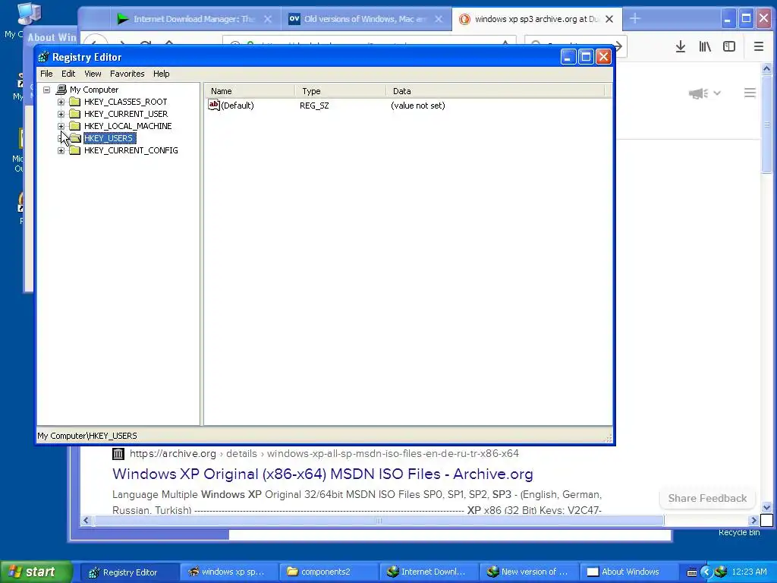Click the archive.org result URL
Viewport: 777px width, 583px height.
coord(324,454)
